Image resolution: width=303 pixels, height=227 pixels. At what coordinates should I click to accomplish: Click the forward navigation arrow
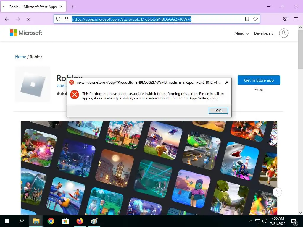pyautogui.click(x=18, y=19)
